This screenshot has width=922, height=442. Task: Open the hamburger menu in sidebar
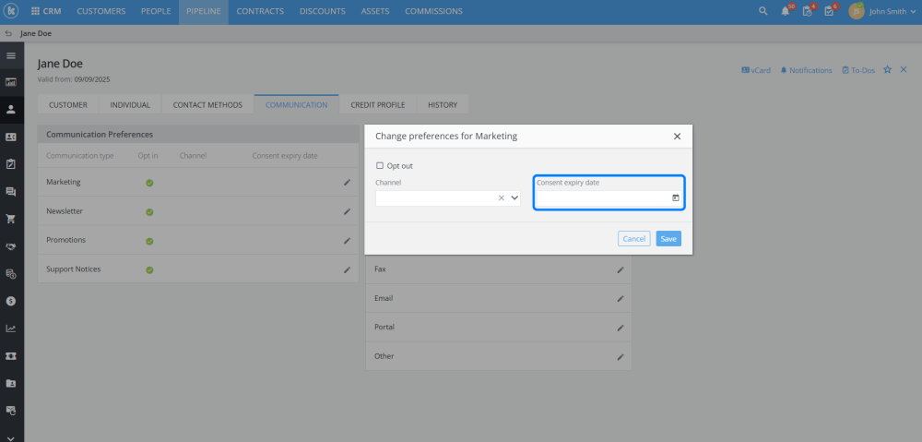[11, 55]
